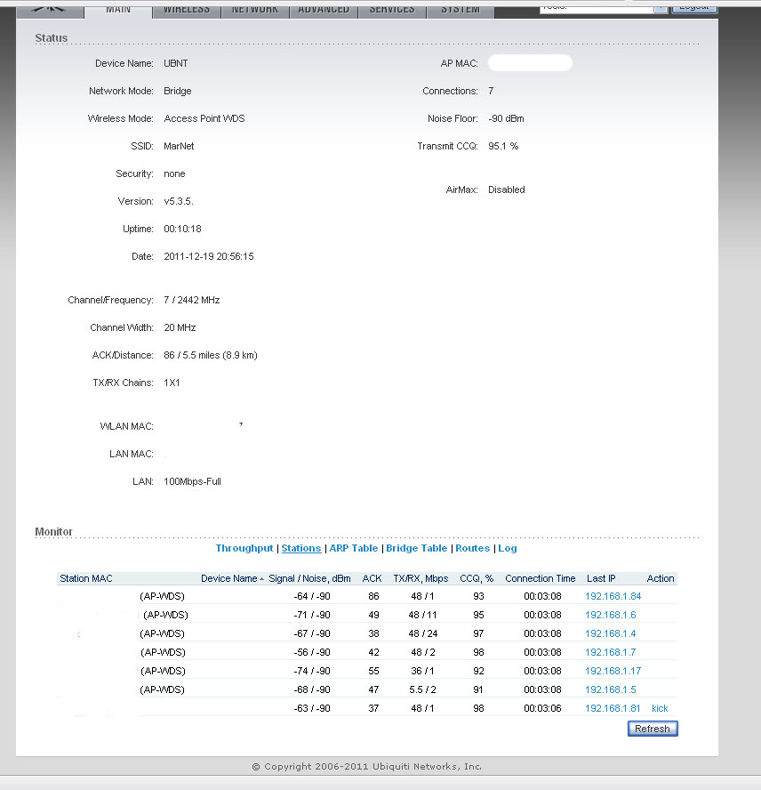The height and width of the screenshot is (790, 761).
Task: Select the Connections value 7
Action: (491, 92)
